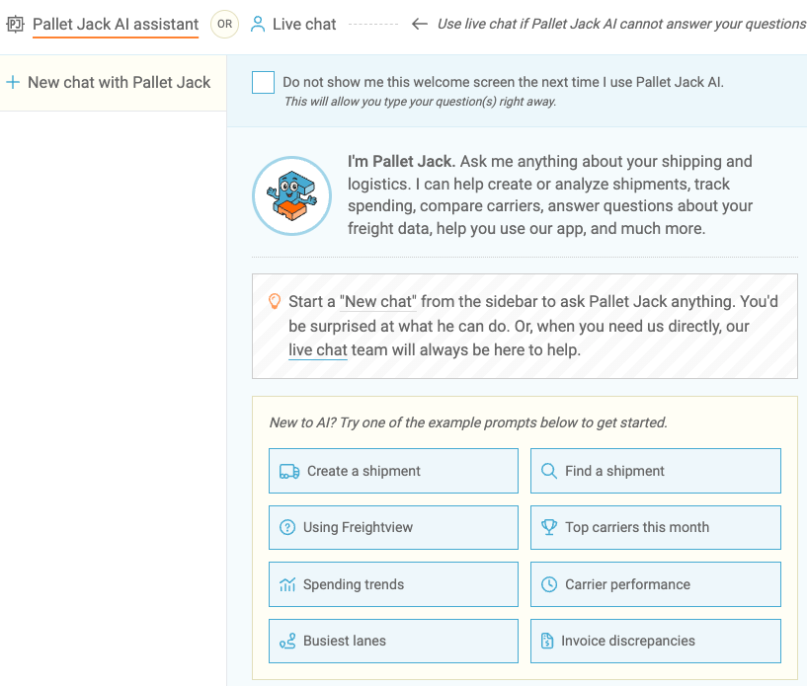Click the chart icon on Spending trends
Image resolution: width=807 pixels, height=686 pixels.
(287, 584)
